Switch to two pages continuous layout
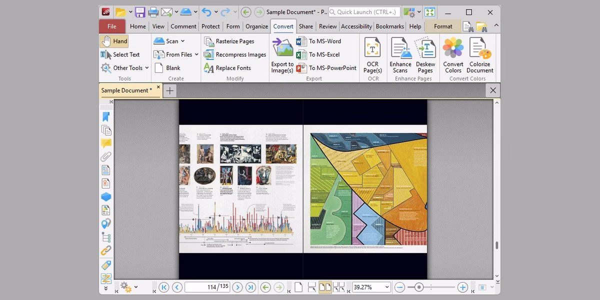 338,287
